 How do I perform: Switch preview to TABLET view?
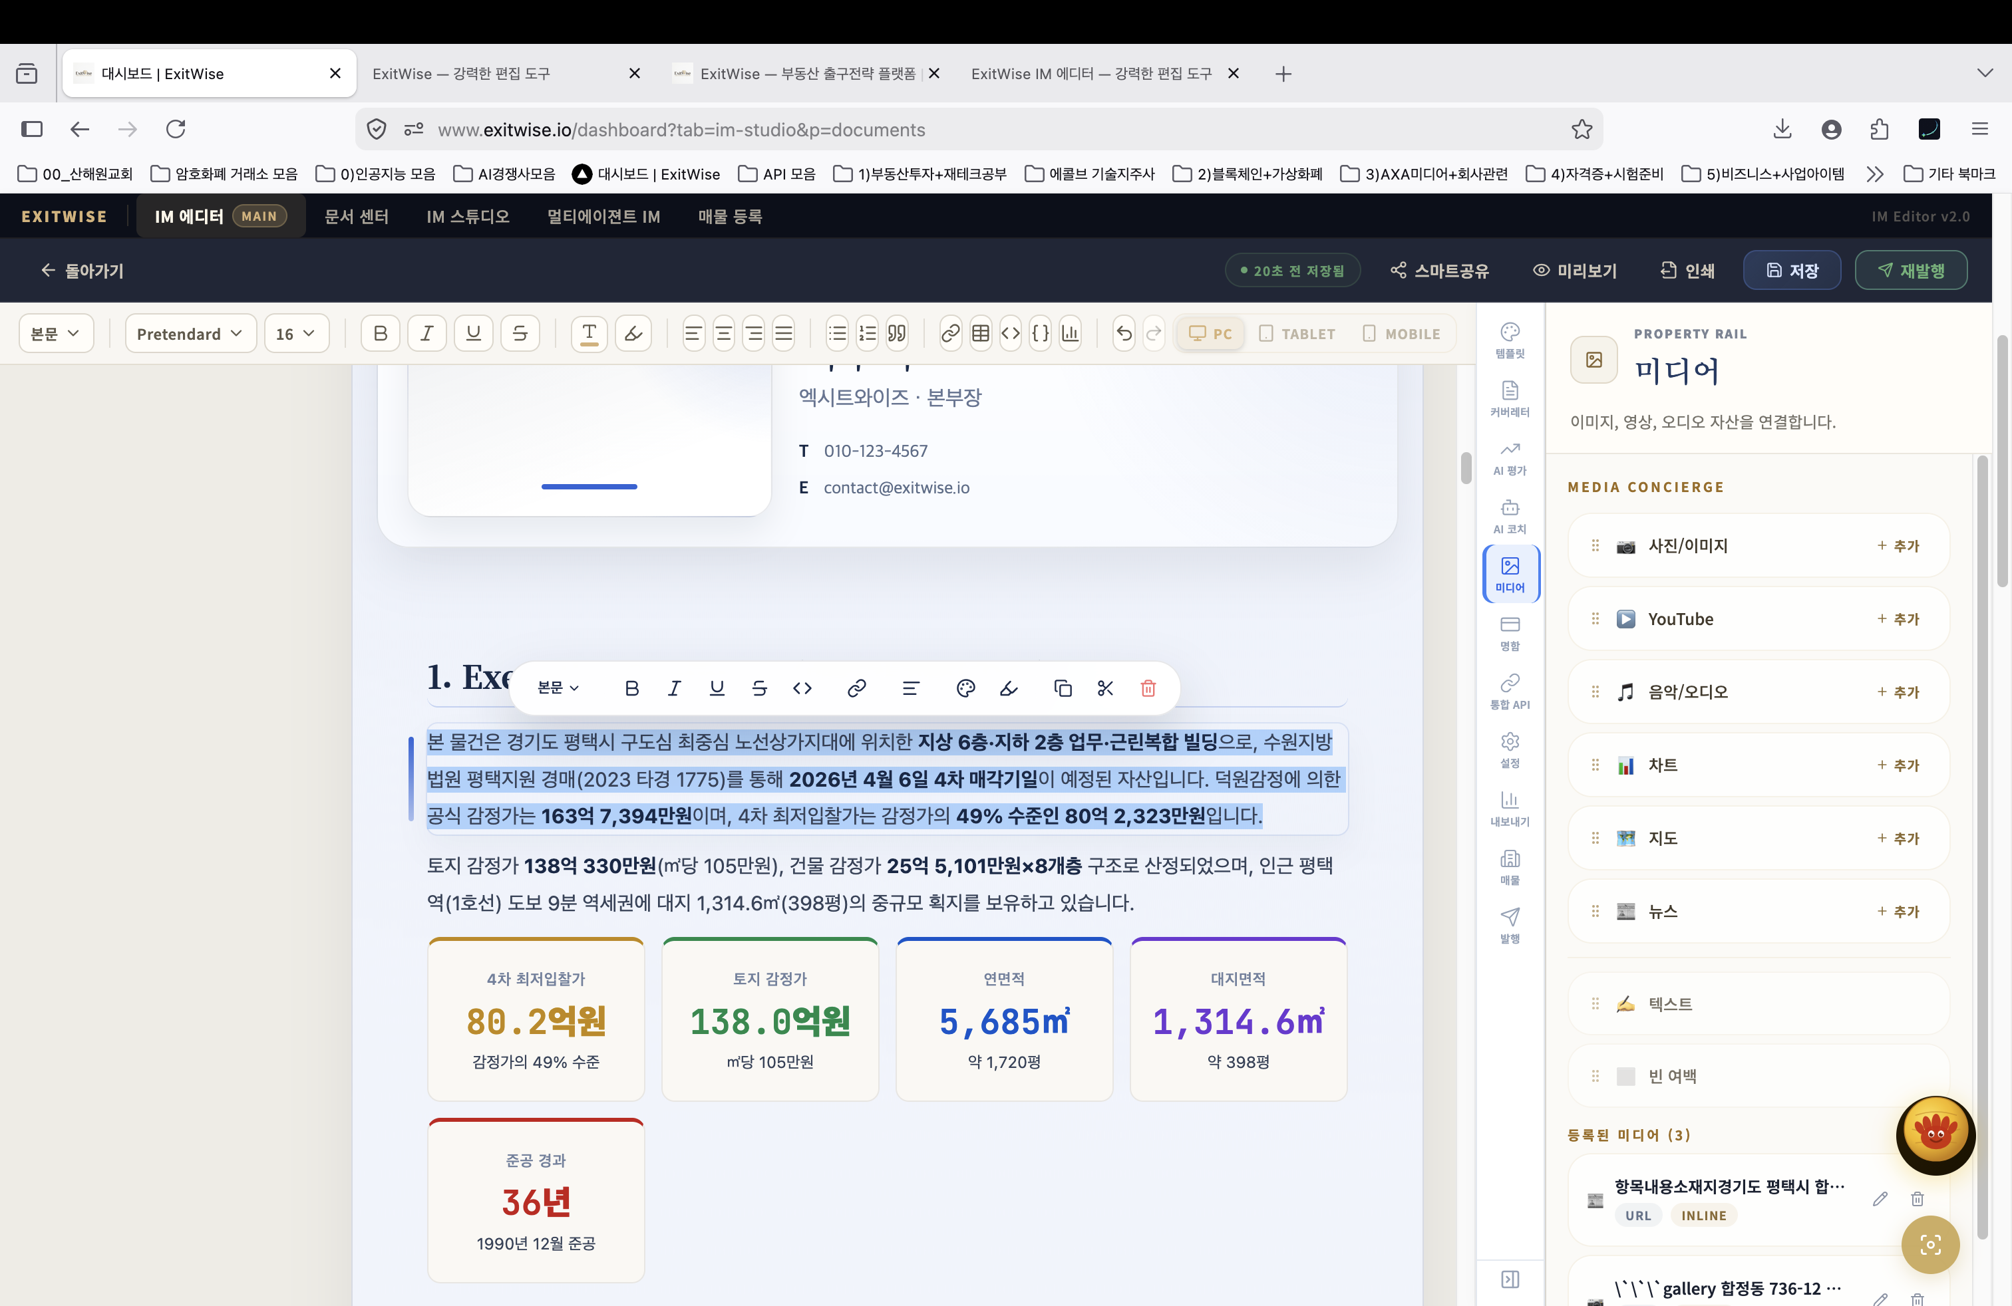(1297, 334)
